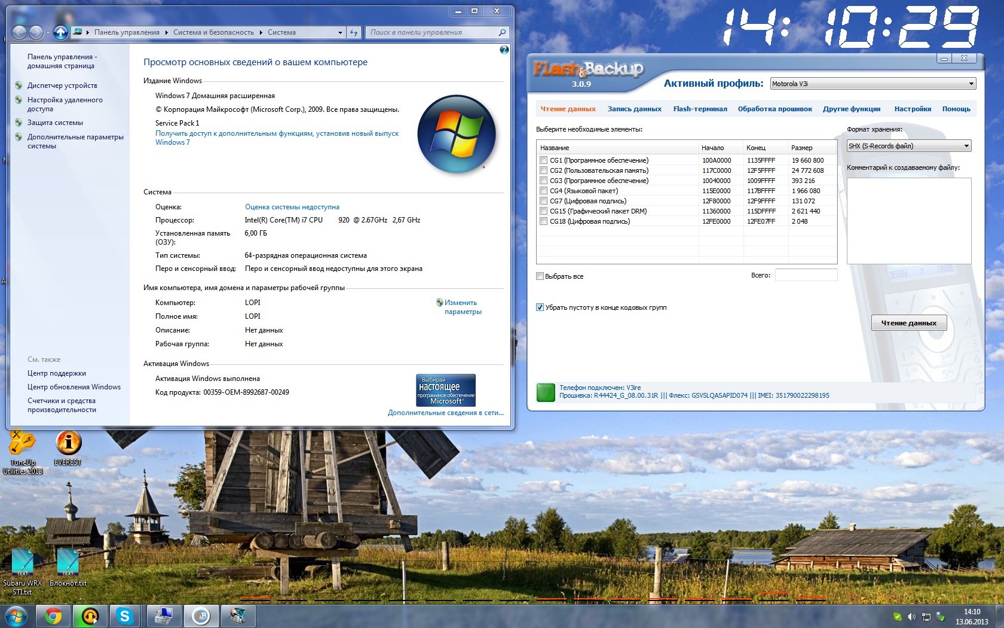Click the Всего total field
Image resolution: width=1004 pixels, height=628 pixels.
tap(806, 275)
